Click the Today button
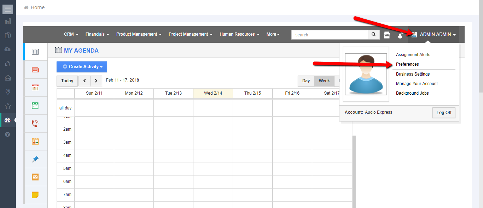This screenshot has height=208, width=483. click(67, 81)
